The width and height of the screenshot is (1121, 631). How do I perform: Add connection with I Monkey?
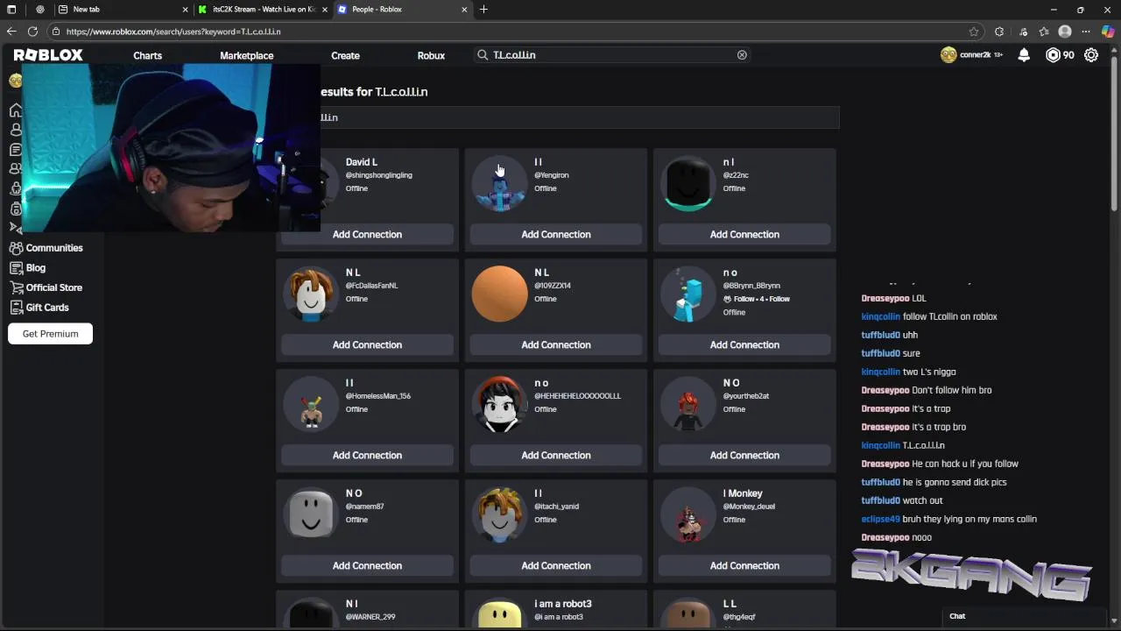[744, 565]
